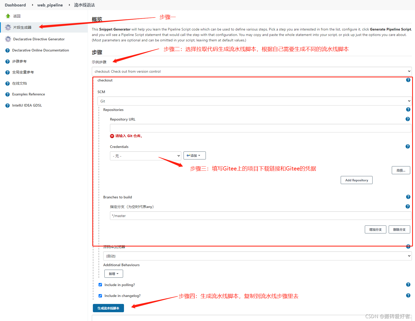
Task: Open 在线文档 link
Action: [x=19, y=84]
